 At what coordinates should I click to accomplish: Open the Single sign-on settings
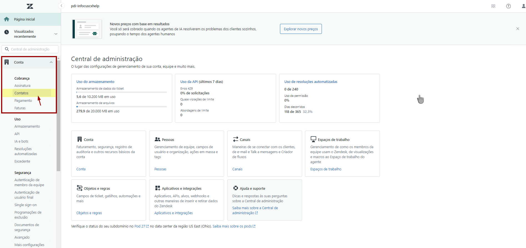click(x=26, y=205)
